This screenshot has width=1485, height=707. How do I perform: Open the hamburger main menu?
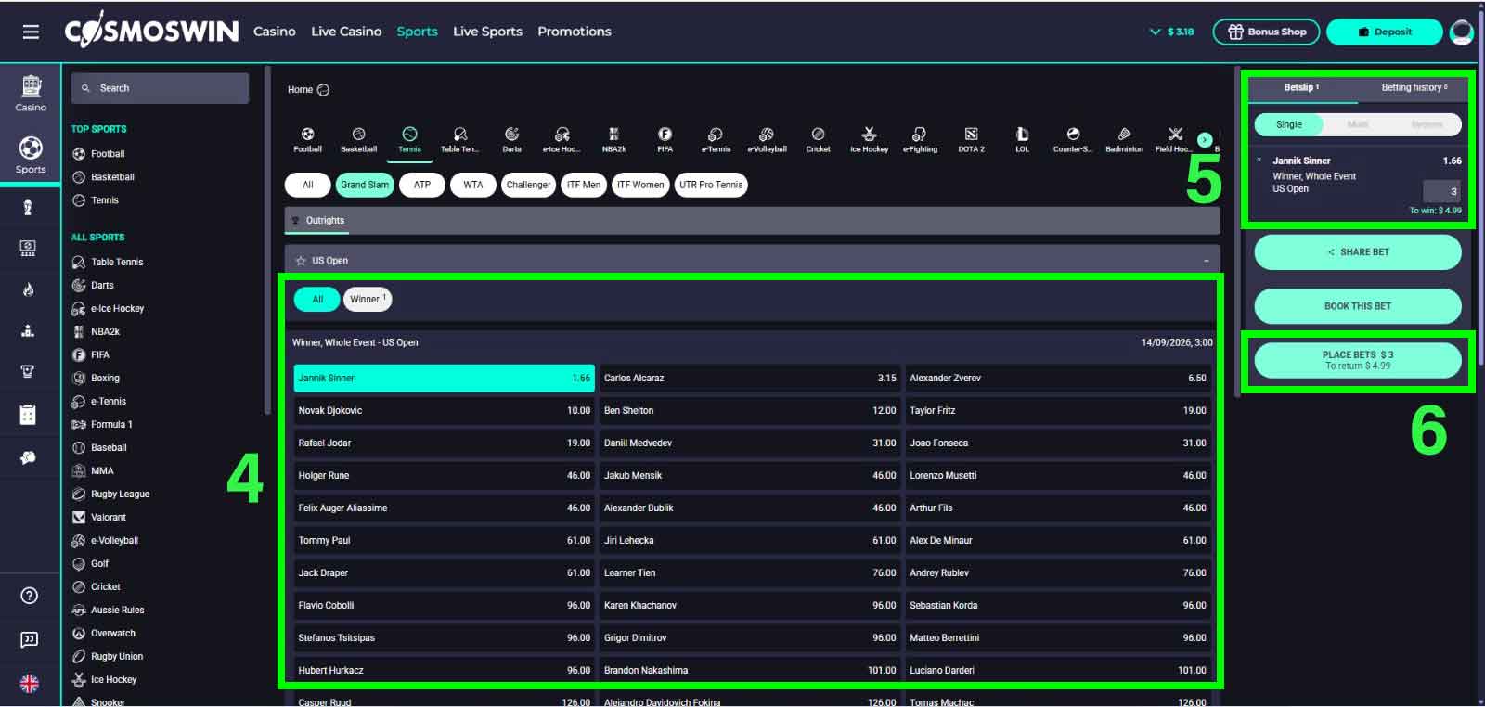coord(31,32)
